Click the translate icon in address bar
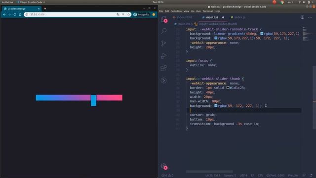316x178 pixels. 118,14
